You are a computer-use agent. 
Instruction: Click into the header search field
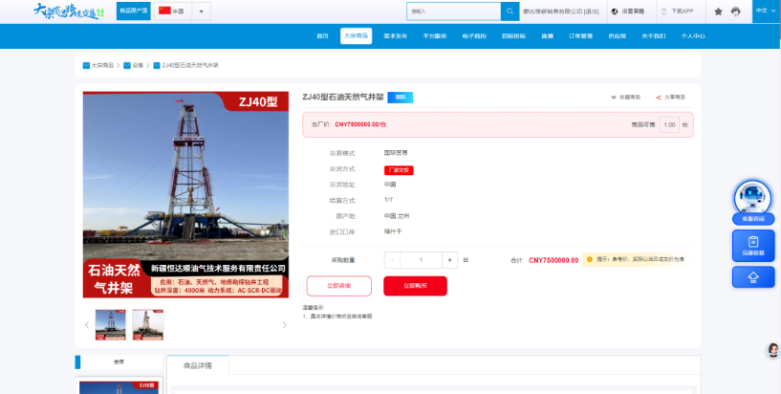[454, 11]
